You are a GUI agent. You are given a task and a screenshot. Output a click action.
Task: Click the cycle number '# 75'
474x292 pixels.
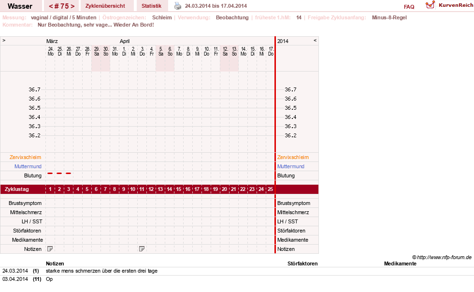coord(62,6)
